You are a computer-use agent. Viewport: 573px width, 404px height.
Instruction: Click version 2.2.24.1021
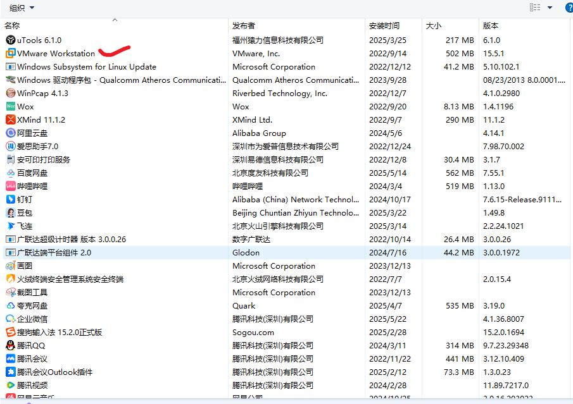pos(503,226)
